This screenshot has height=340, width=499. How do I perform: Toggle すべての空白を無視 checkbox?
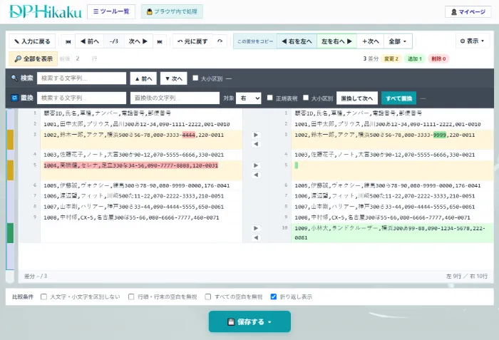pos(208,297)
